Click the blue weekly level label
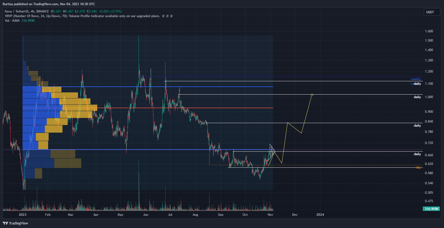The height and width of the screenshot is (228, 444). 416,79
